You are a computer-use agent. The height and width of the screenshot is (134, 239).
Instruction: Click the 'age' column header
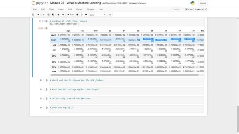point(68,31)
